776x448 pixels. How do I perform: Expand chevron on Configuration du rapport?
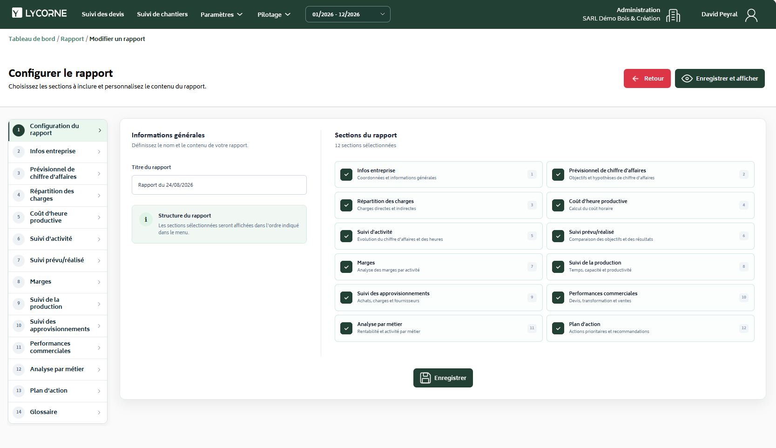click(100, 130)
